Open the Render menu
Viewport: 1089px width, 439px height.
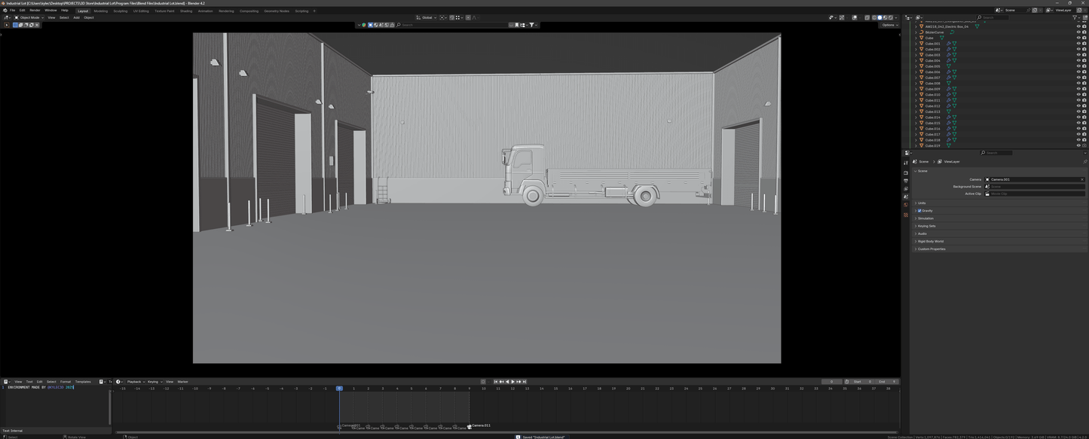pyautogui.click(x=35, y=11)
